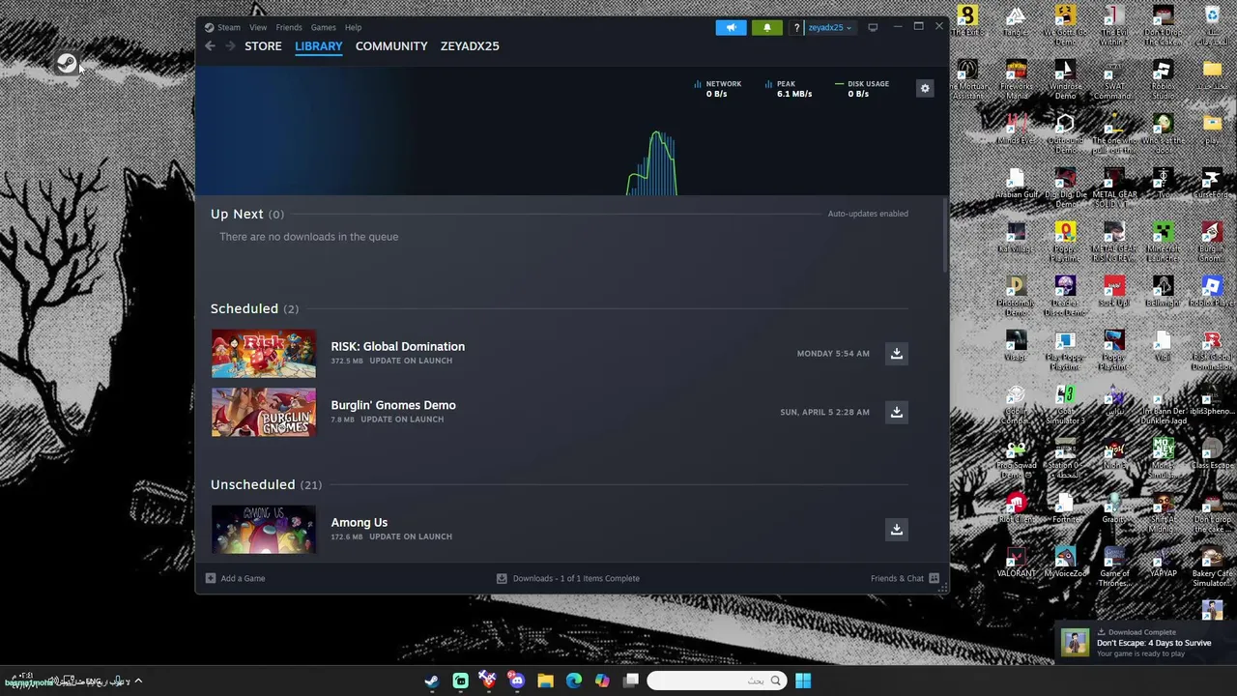Click the Burglin' Gnomes Demo title
Viewport: 1237px width, 696px height.
[393, 405]
